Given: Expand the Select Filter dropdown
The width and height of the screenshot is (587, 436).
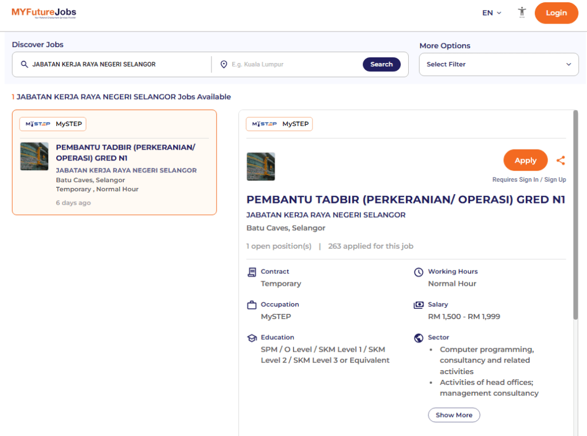Looking at the screenshot, I should 499,64.
